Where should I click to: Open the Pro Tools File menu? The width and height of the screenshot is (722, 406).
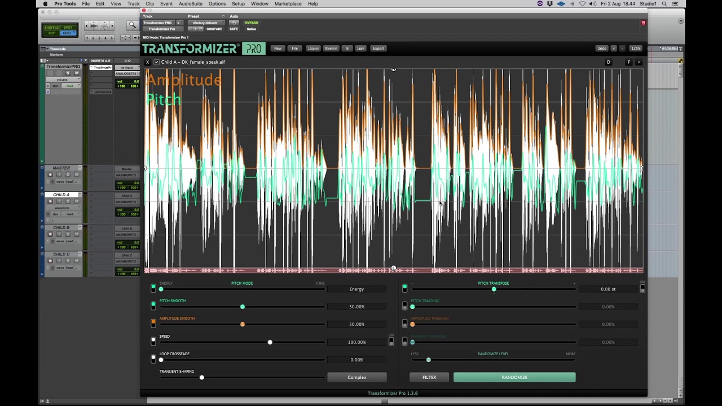(86, 3)
